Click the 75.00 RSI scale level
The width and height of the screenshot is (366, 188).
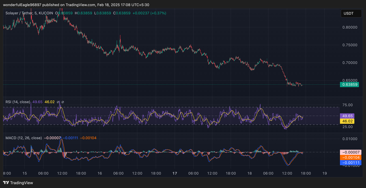coord(347,105)
